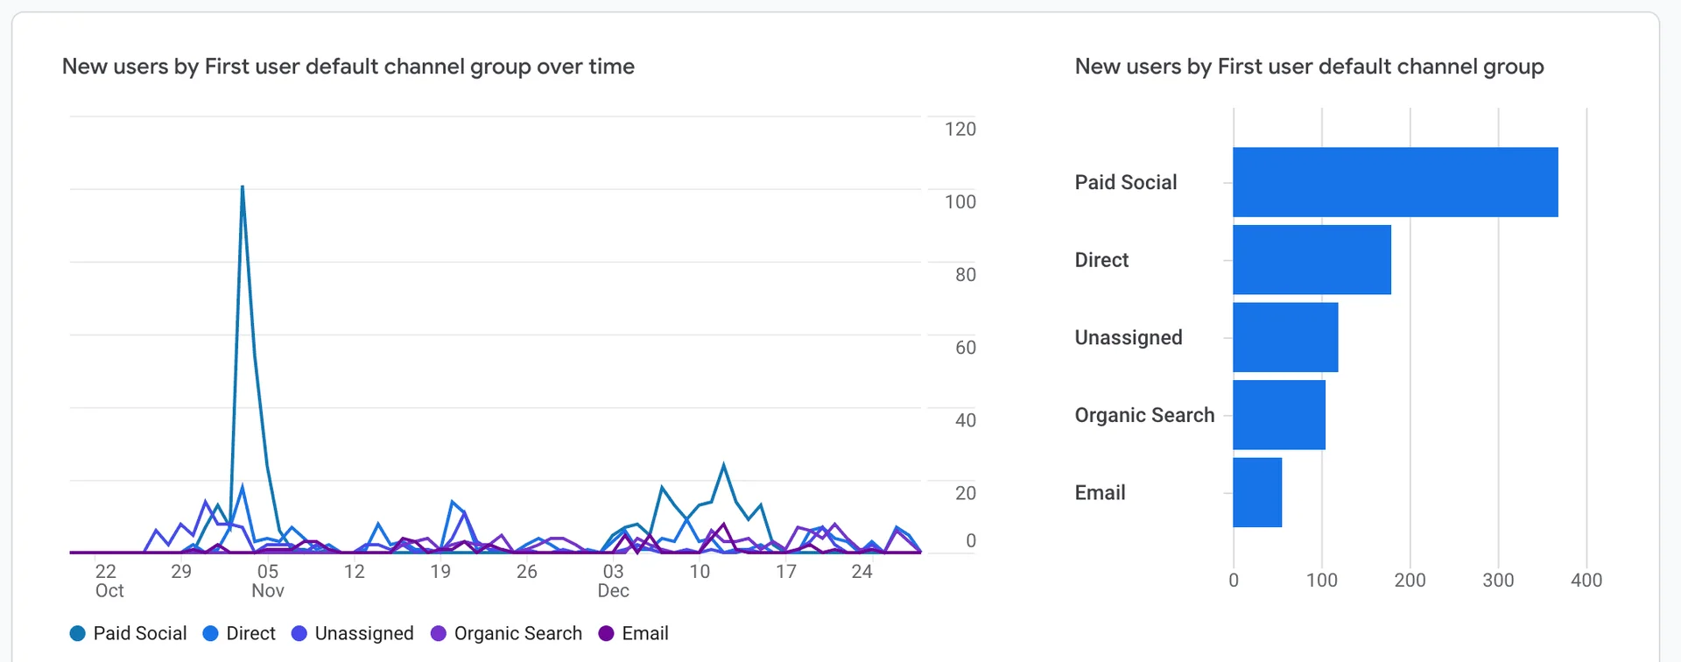Viewport: 1681px width, 662px height.
Task: Select the Direct bar in bar chart
Action: (1312, 260)
